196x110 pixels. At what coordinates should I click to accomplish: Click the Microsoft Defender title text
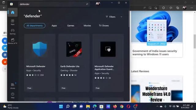[36, 66]
